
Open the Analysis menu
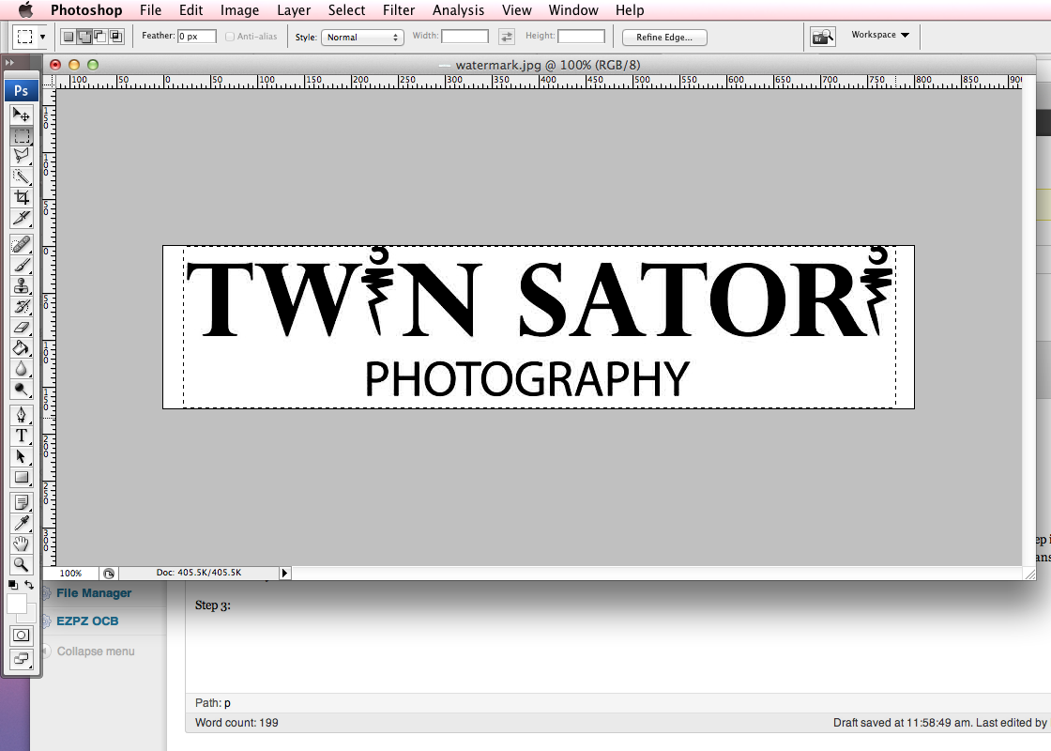pos(459,10)
